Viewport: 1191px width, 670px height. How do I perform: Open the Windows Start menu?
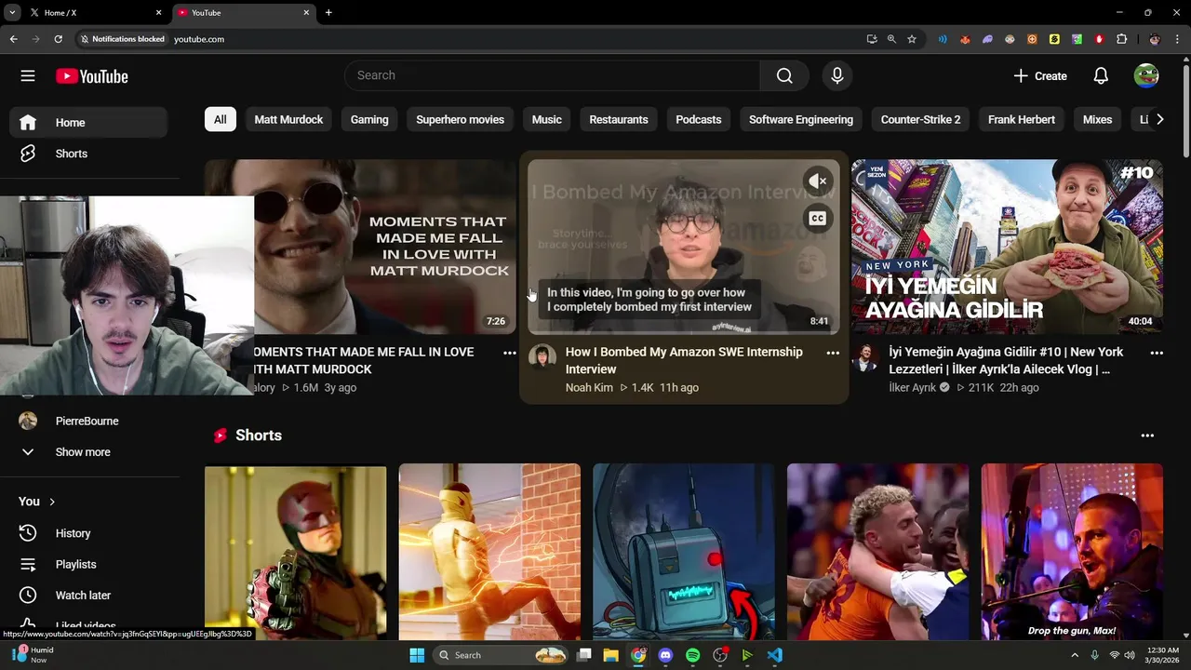(x=416, y=655)
